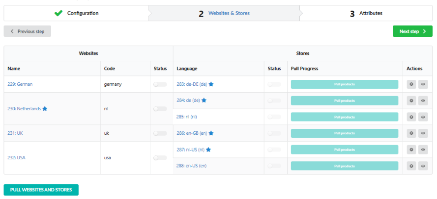437x199 pixels.
Task: Select the Websites & Stores step tab
Action: (224, 13)
